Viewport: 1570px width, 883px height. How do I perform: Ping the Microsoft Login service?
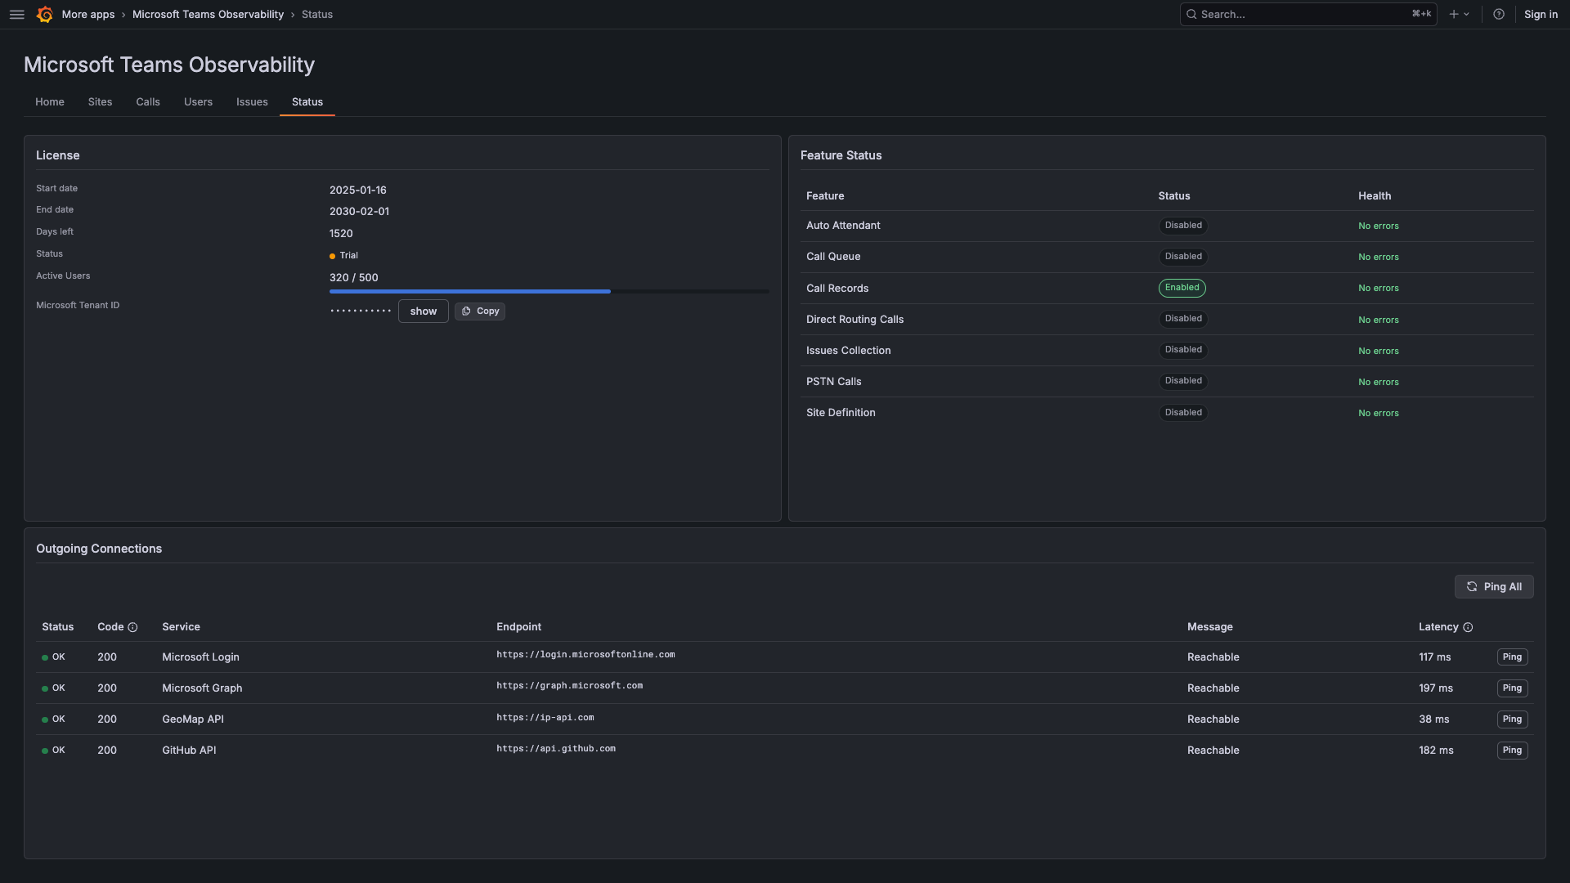click(x=1512, y=657)
